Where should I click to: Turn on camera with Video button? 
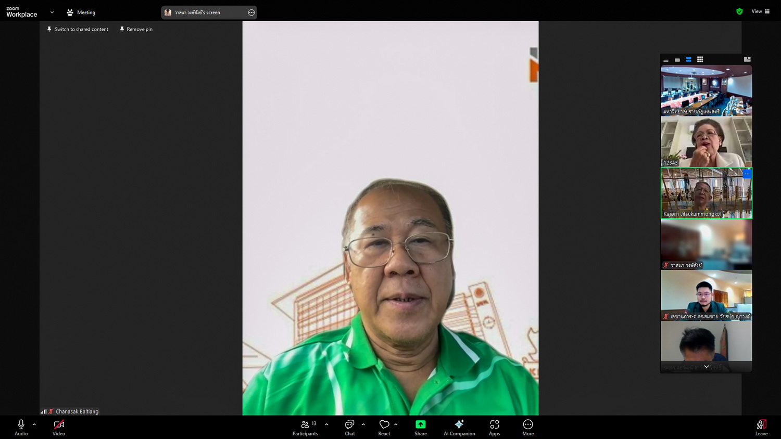click(59, 428)
